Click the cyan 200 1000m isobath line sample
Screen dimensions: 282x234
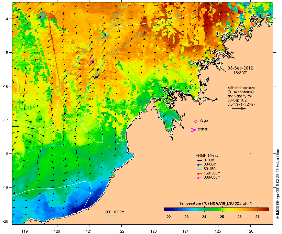pos(111,215)
